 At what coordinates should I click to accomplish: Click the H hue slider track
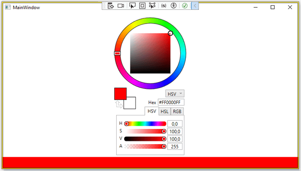145,123
